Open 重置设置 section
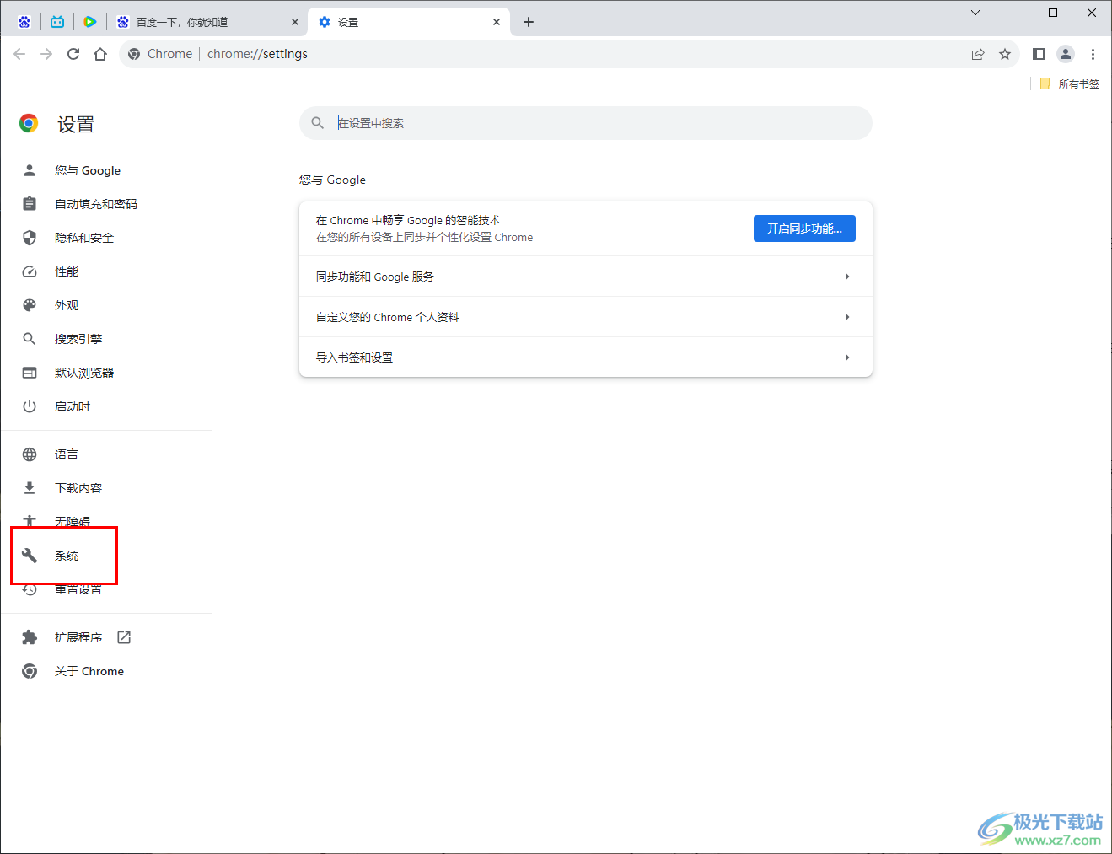This screenshot has height=854, width=1112. 78,589
